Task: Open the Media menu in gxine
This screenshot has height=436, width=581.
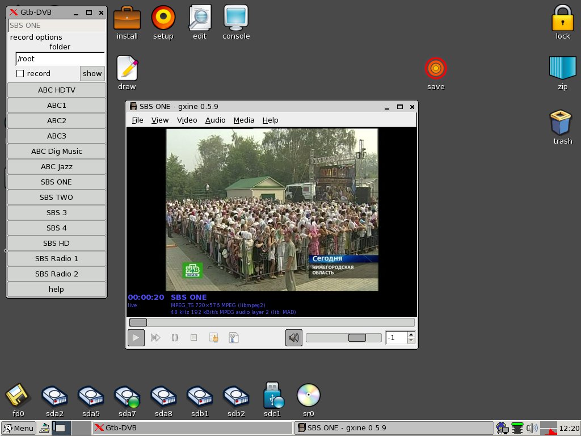Action: [244, 120]
